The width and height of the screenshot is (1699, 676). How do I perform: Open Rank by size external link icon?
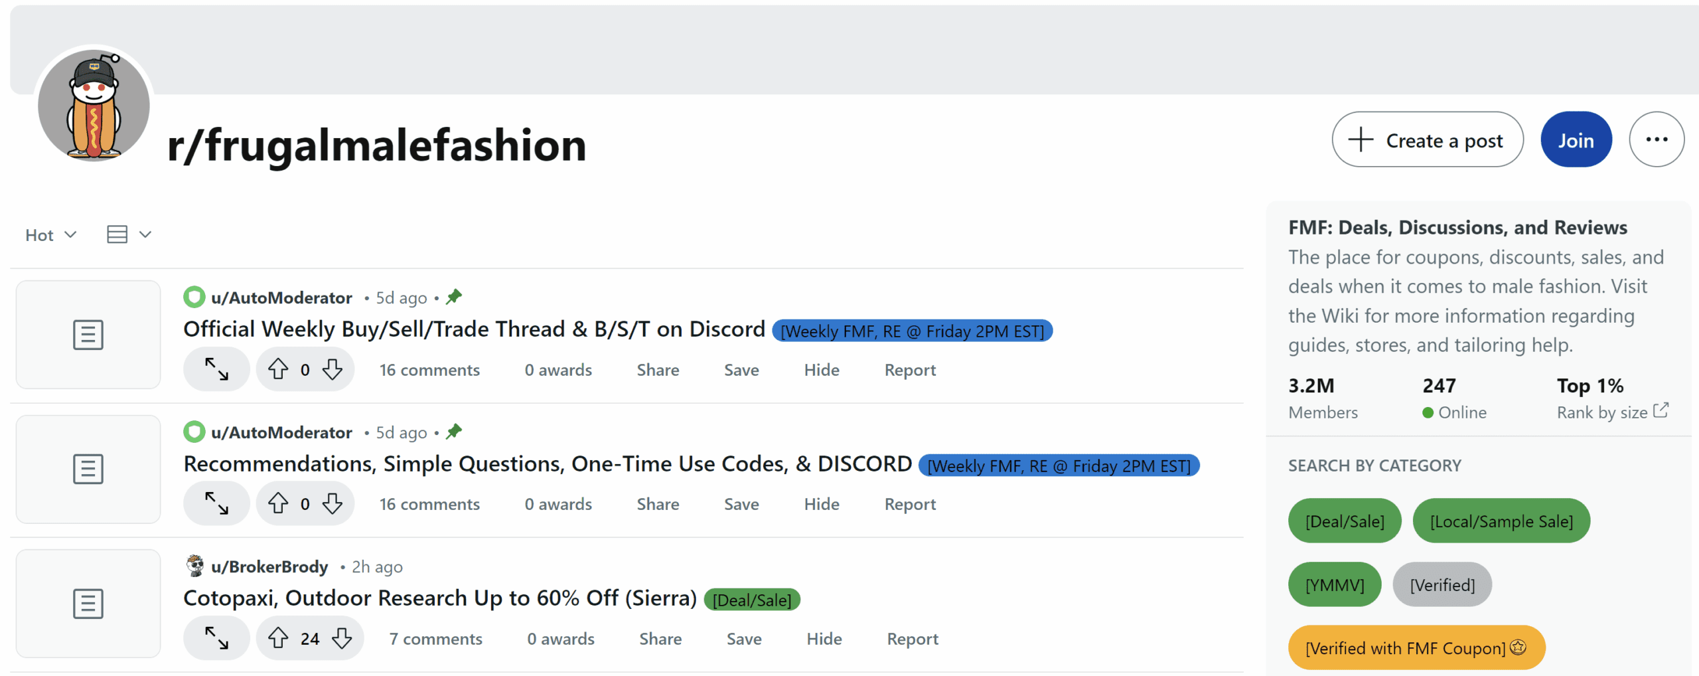click(x=1661, y=410)
